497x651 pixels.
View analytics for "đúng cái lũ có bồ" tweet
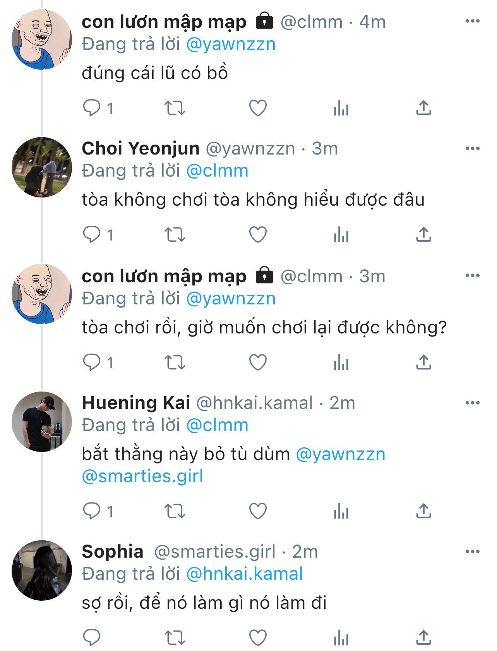(x=341, y=108)
